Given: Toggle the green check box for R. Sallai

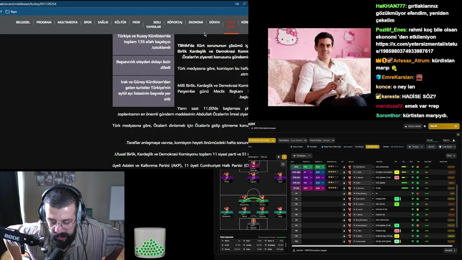Looking at the screenshot, I should click(x=418, y=236).
